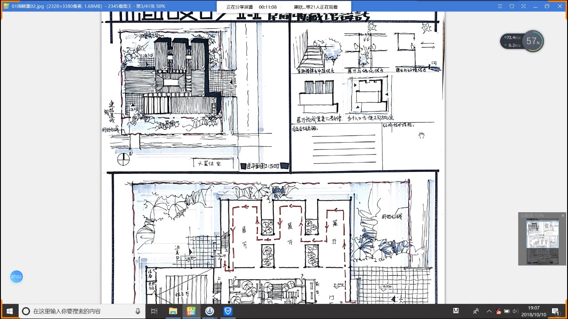Click the 2345看图王 app icon in title bar
This screenshot has height=319, width=568.
pos(6,6)
